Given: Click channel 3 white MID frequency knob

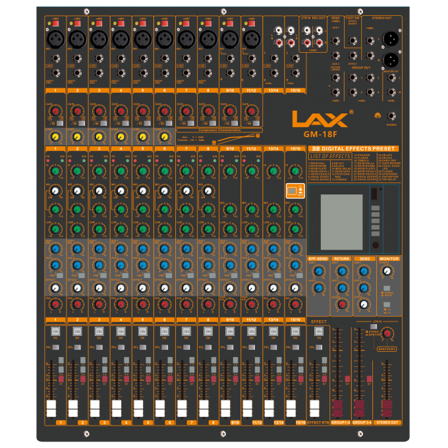Looking at the screenshot, I should [99, 190].
